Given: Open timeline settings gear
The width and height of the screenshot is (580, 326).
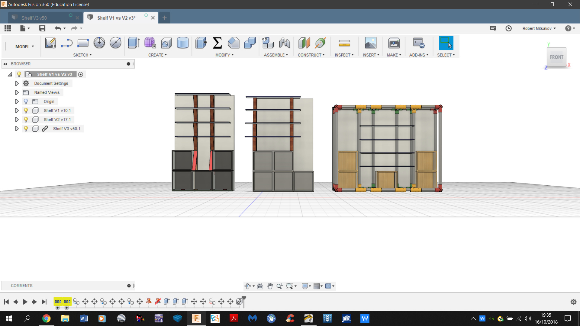Looking at the screenshot, I should [x=573, y=302].
